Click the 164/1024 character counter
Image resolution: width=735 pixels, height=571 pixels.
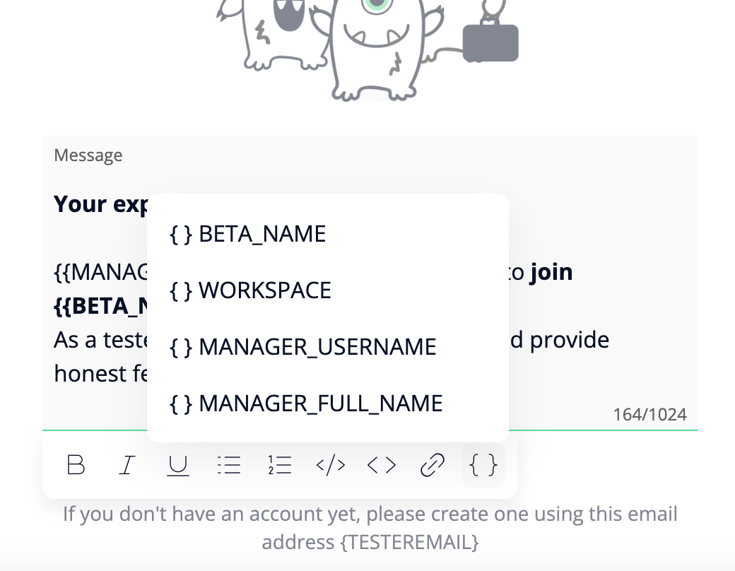[x=649, y=415]
